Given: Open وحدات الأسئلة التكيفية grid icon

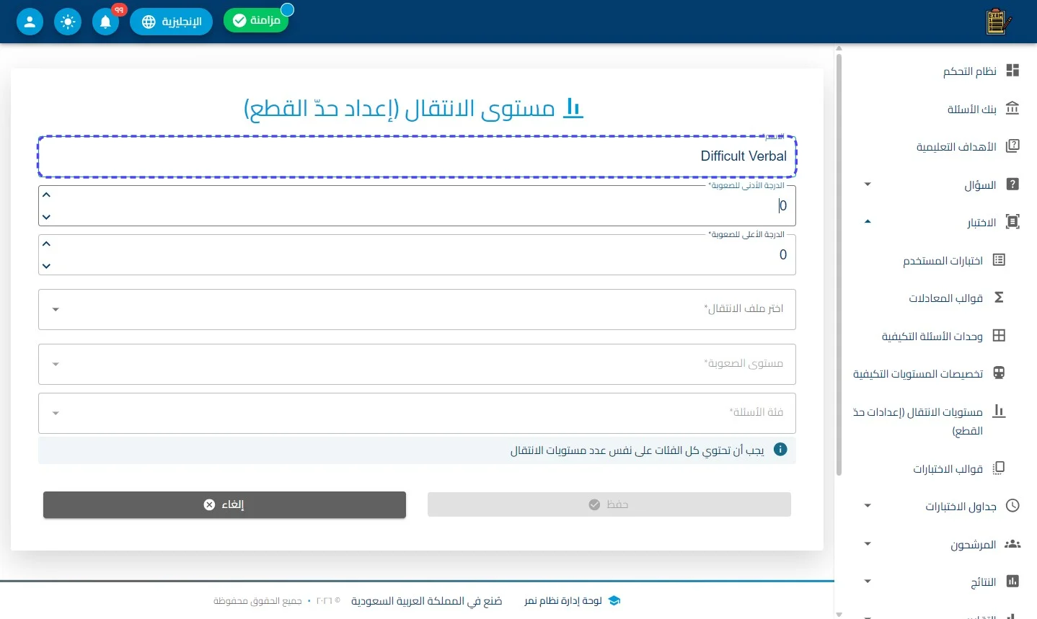Looking at the screenshot, I should (x=999, y=336).
